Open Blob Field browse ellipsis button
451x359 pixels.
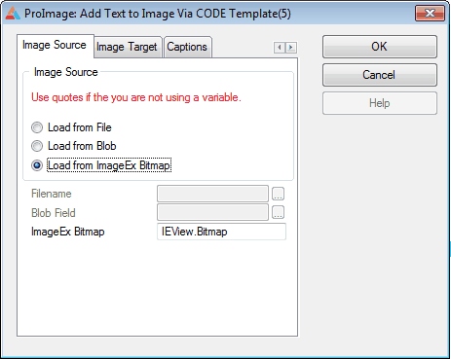point(278,212)
